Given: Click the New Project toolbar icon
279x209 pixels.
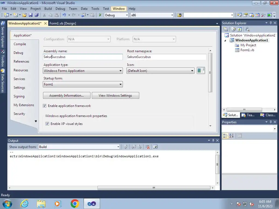Looking at the screenshot, I should pos(7,15).
